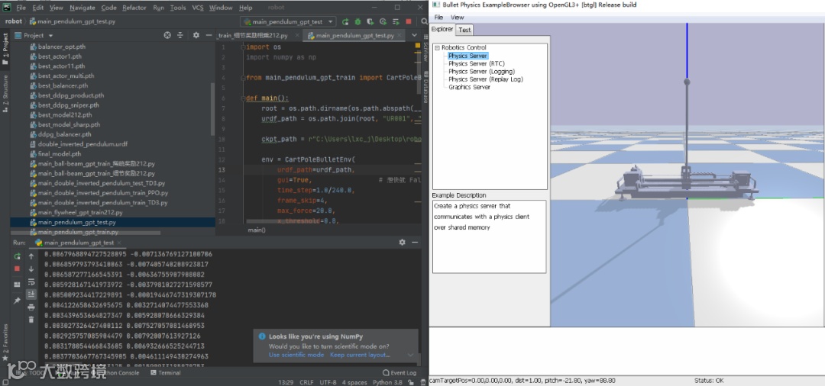Click the locate/scroll-from-source target icon in Project panel
The width and height of the screenshot is (825, 386).
click(167, 35)
